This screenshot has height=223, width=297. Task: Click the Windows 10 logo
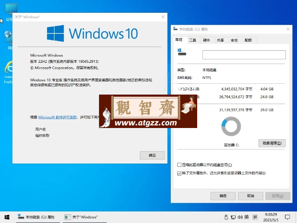[x=92, y=33]
